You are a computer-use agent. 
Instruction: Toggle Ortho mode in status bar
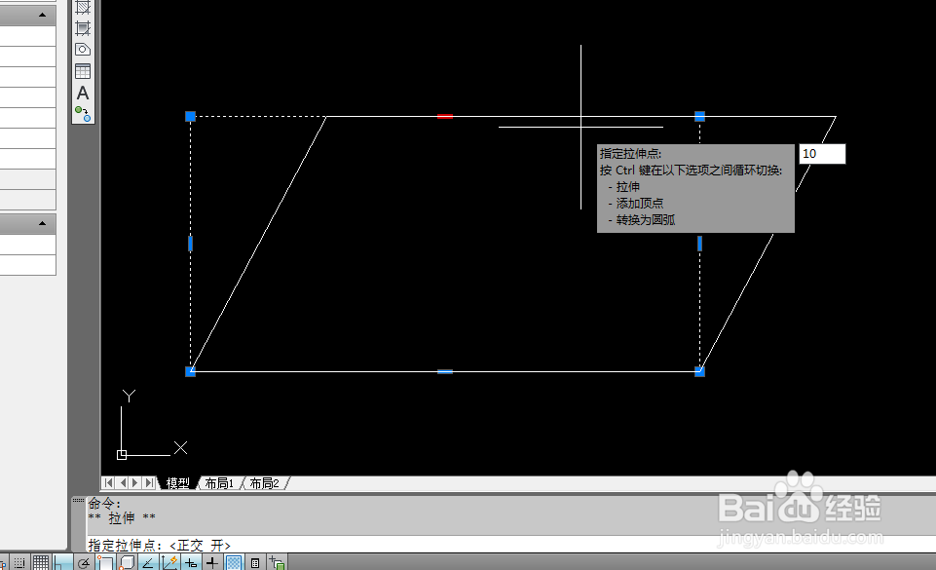[x=62, y=562]
